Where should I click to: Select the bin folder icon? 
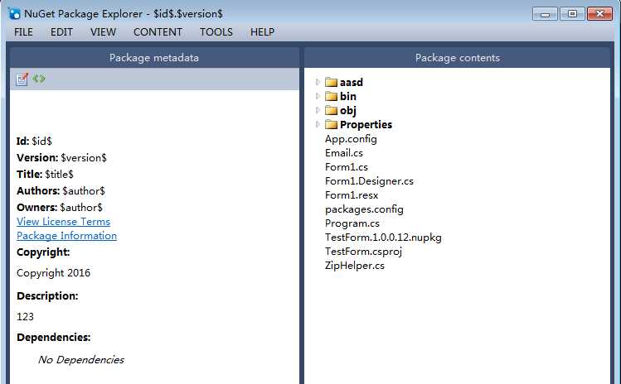click(x=331, y=96)
